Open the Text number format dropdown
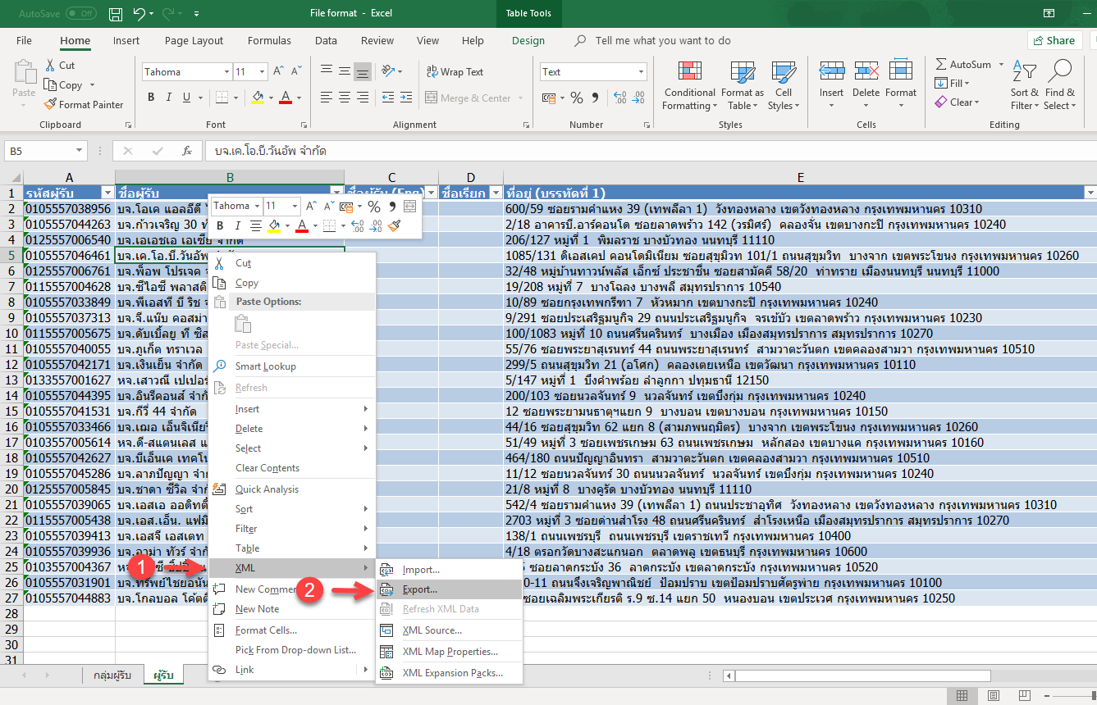 click(x=642, y=72)
